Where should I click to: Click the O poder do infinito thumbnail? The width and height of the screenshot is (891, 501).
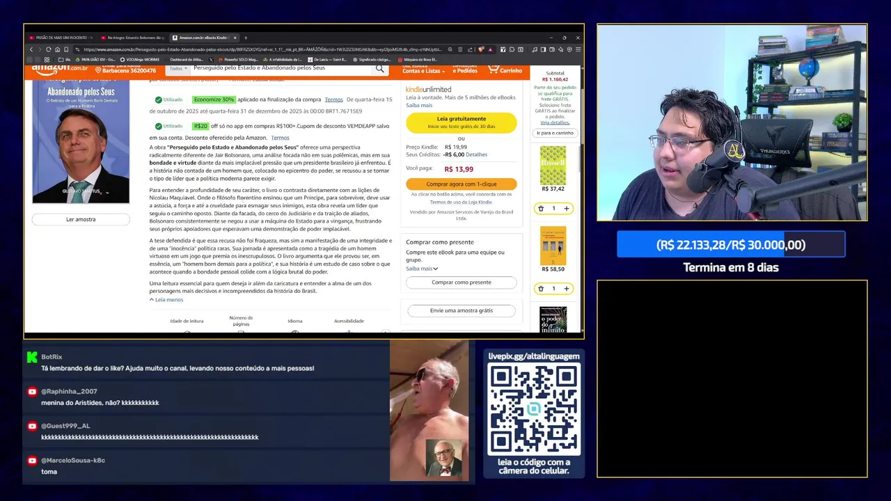pyautogui.click(x=553, y=320)
